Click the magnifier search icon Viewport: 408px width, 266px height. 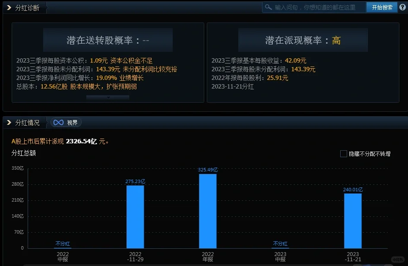pos(269,7)
